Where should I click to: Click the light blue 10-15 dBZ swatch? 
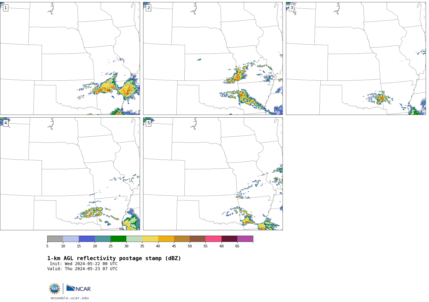click(x=71, y=239)
